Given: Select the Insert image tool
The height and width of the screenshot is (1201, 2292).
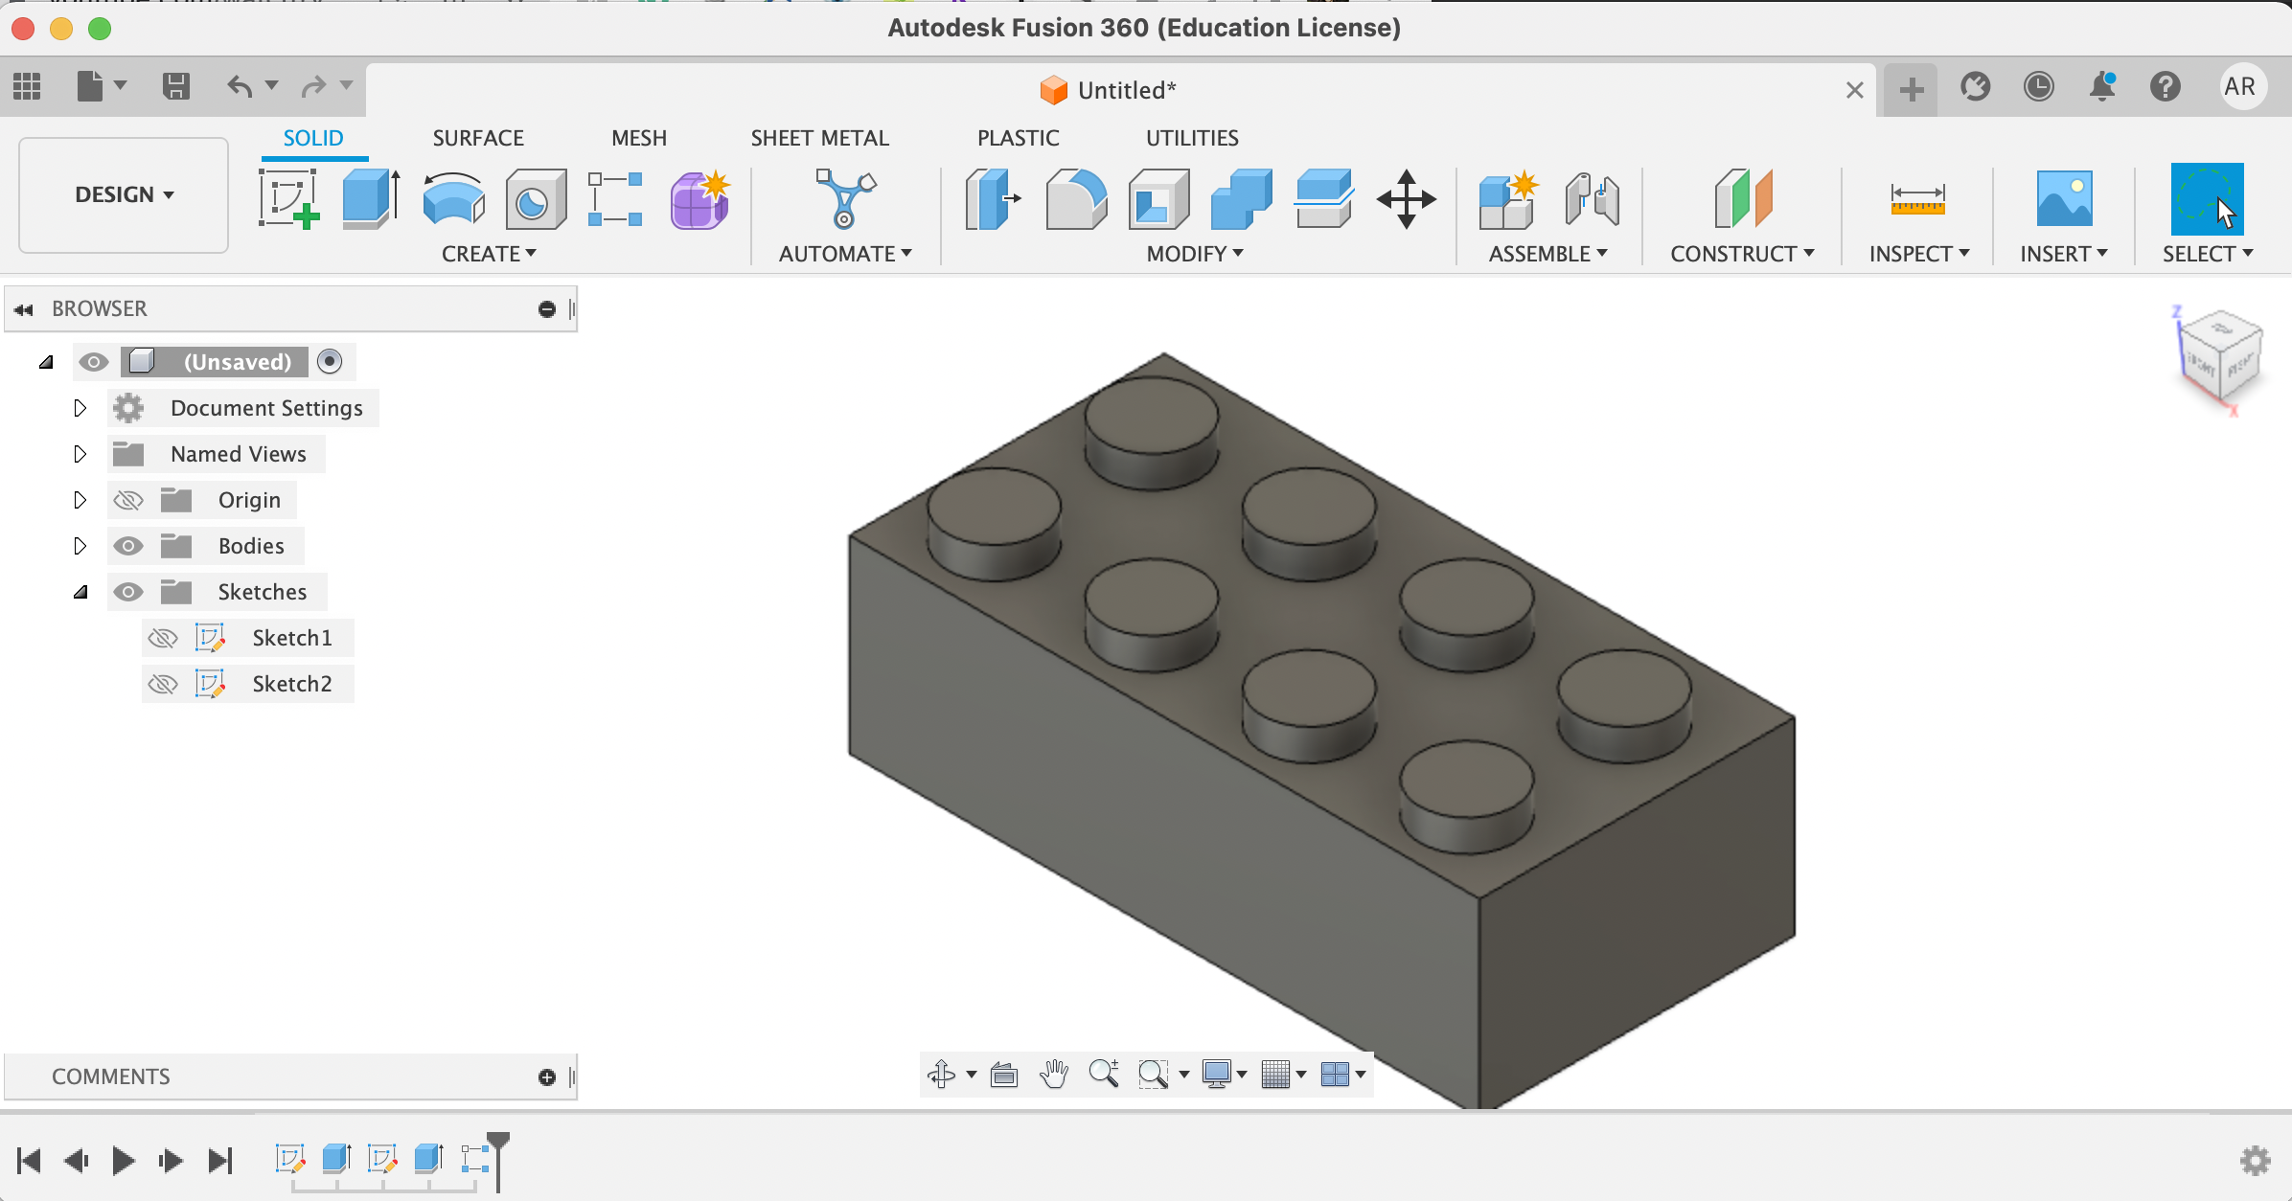Looking at the screenshot, I should 2064,198.
